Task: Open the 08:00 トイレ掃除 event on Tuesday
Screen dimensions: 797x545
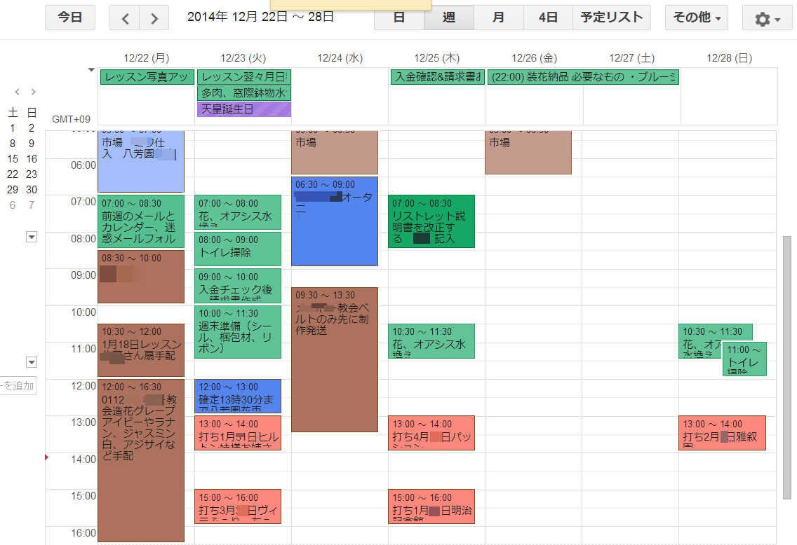Action: [238, 249]
